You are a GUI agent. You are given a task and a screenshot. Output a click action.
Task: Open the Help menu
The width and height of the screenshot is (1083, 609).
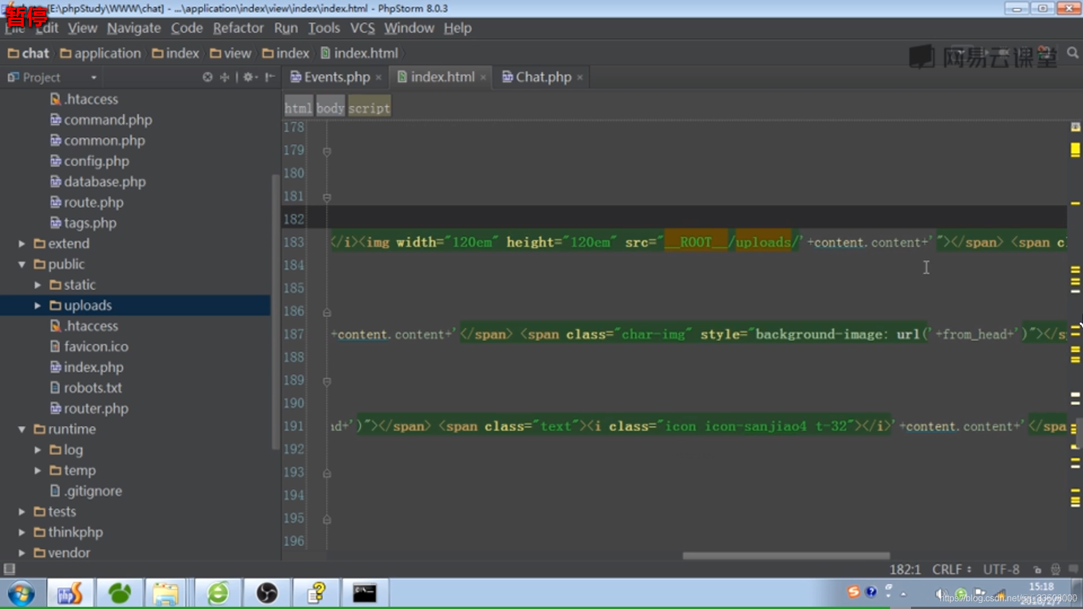[x=457, y=28]
